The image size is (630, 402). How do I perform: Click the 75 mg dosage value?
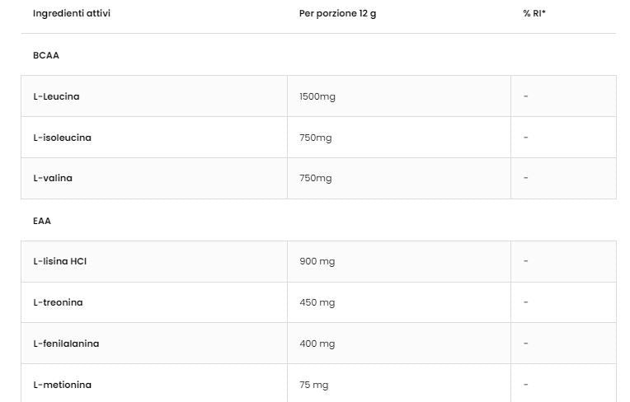coord(313,385)
